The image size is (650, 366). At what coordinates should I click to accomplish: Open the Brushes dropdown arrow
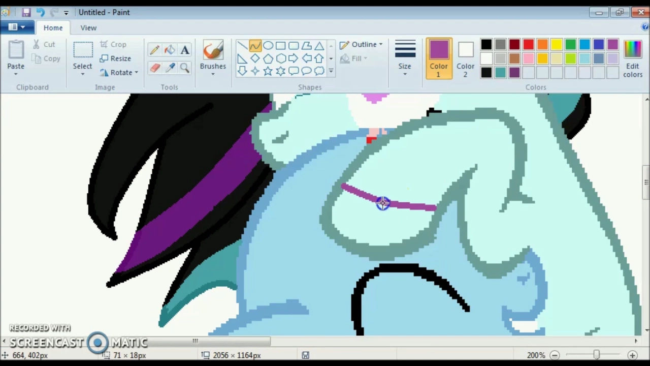213,74
